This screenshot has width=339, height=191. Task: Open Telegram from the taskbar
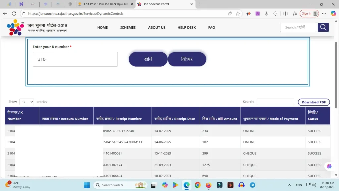coord(252,185)
